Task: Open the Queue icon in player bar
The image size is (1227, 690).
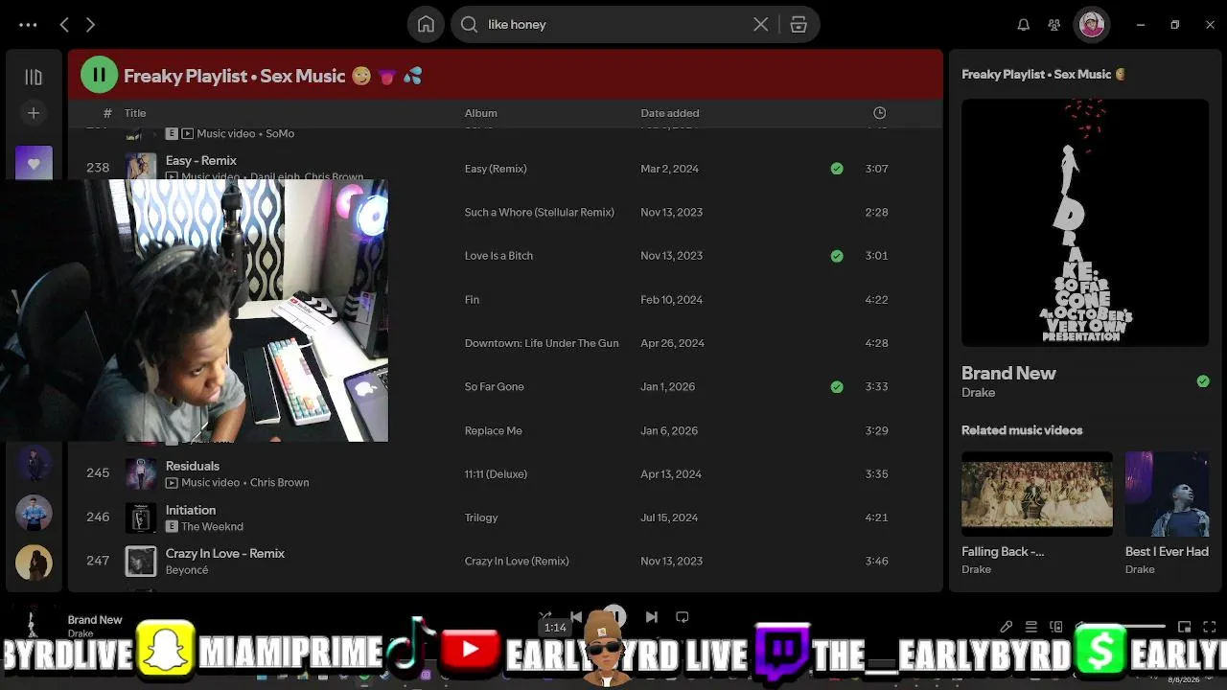Action: tap(1031, 627)
